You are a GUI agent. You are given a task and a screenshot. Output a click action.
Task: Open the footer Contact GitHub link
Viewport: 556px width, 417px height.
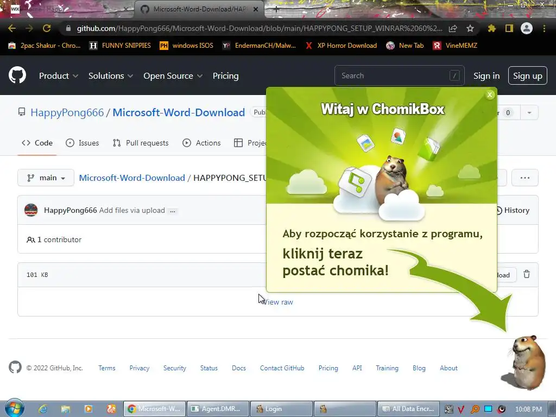coord(282,368)
